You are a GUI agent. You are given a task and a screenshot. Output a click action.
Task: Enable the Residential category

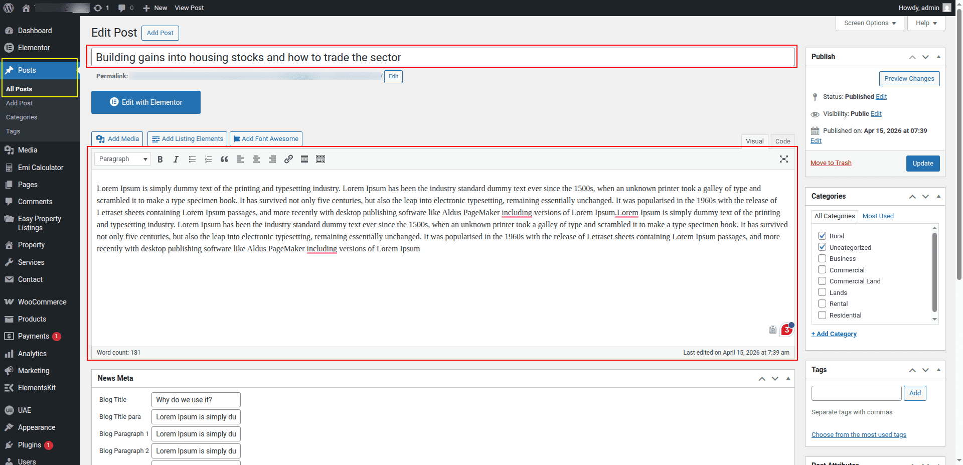822,315
